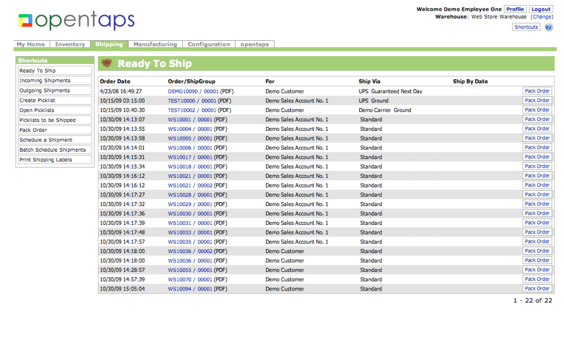The width and height of the screenshot is (564, 346).
Task: Click Pack Order for order TEST10002
Action: tap(537, 110)
